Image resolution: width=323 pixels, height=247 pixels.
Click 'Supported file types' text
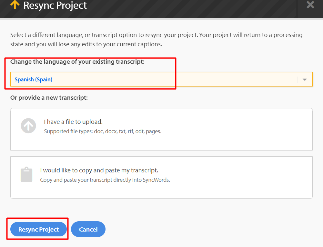(103, 131)
